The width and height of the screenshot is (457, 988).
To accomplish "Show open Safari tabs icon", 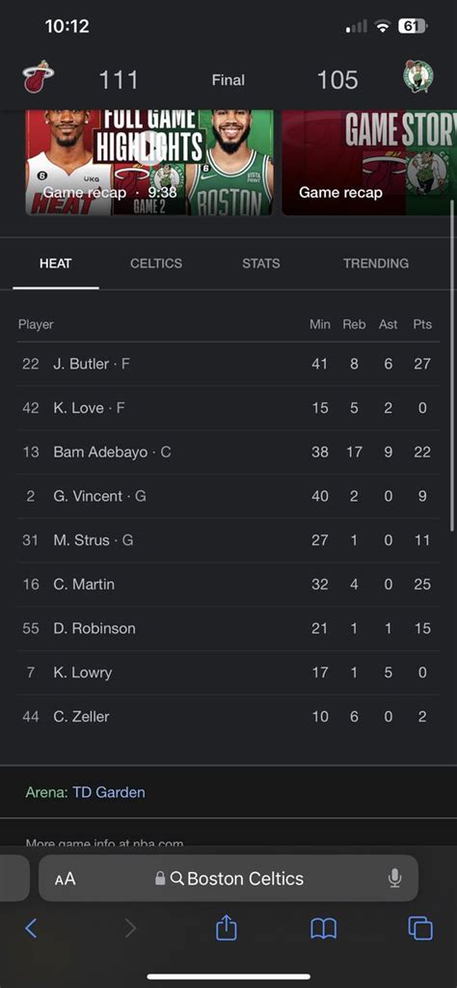I will [419, 928].
